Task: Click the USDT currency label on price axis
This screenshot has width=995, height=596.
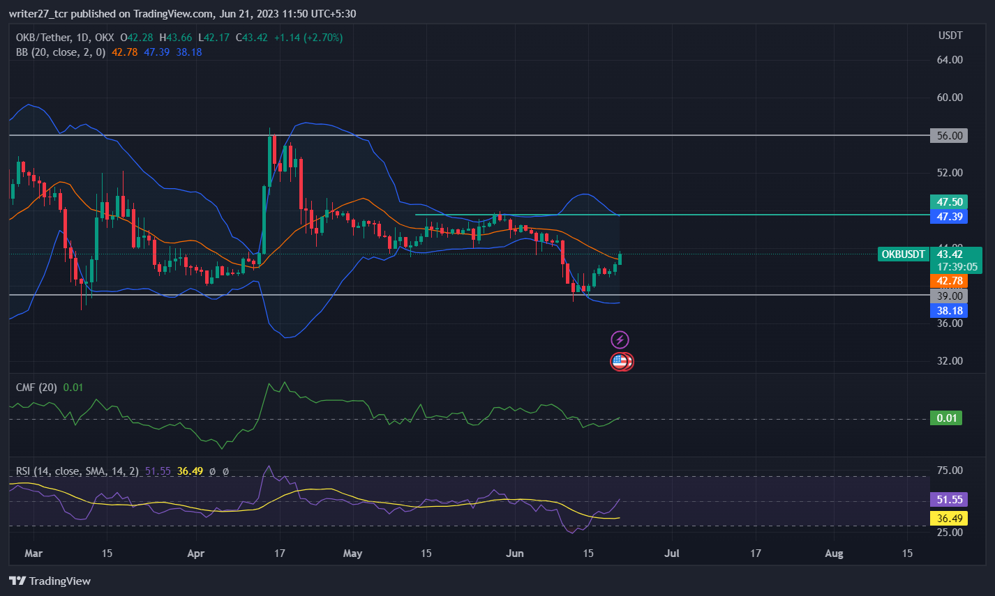Action: tap(950, 36)
